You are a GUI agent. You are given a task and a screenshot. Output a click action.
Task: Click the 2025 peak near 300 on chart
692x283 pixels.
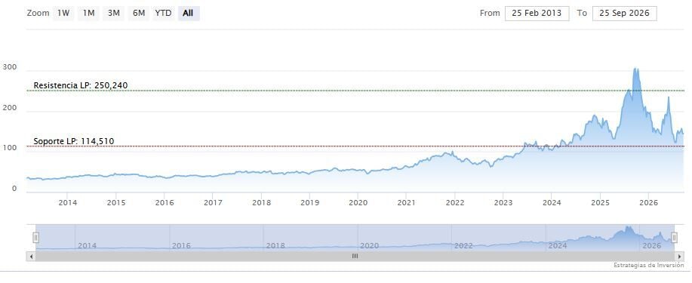pyautogui.click(x=635, y=69)
